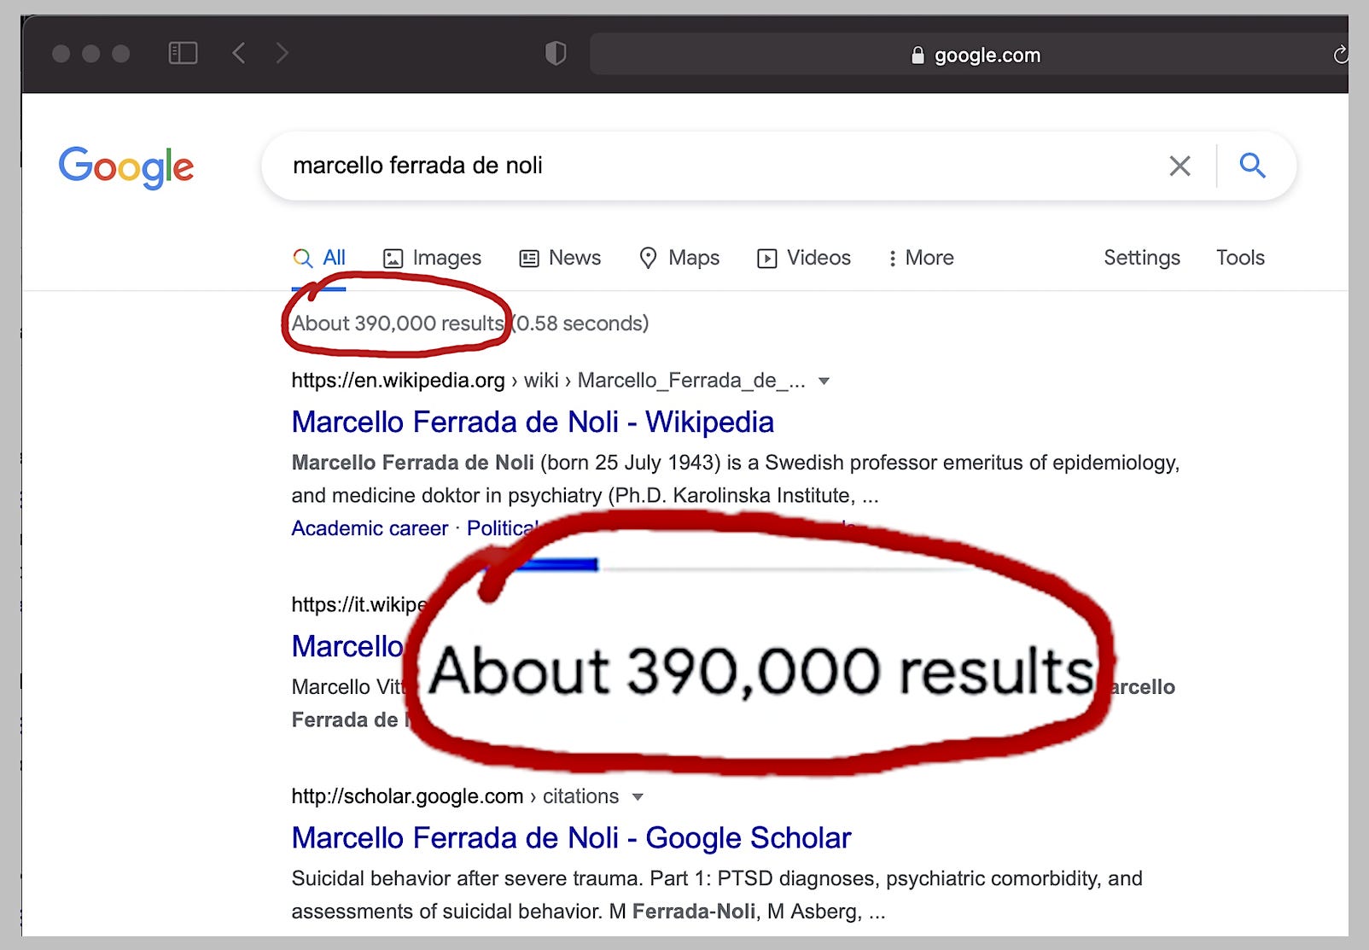Click the macOS yellow minimize window button

pyautogui.click(x=91, y=54)
